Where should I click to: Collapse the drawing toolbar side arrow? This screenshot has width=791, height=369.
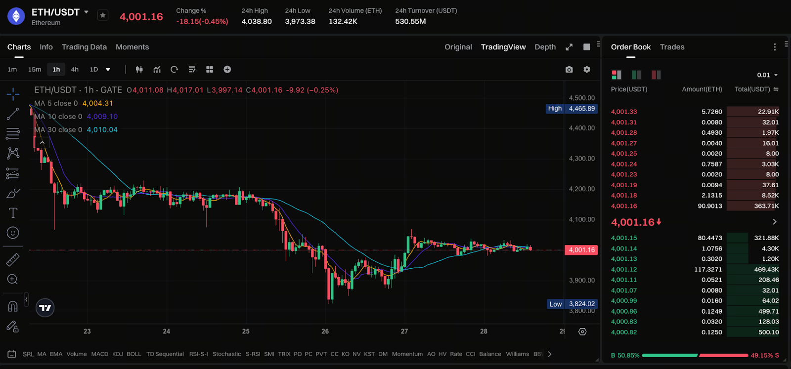pos(26,299)
